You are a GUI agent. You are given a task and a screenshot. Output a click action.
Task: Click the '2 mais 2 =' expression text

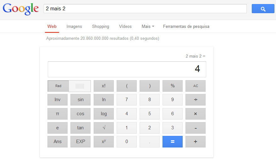pos(196,56)
